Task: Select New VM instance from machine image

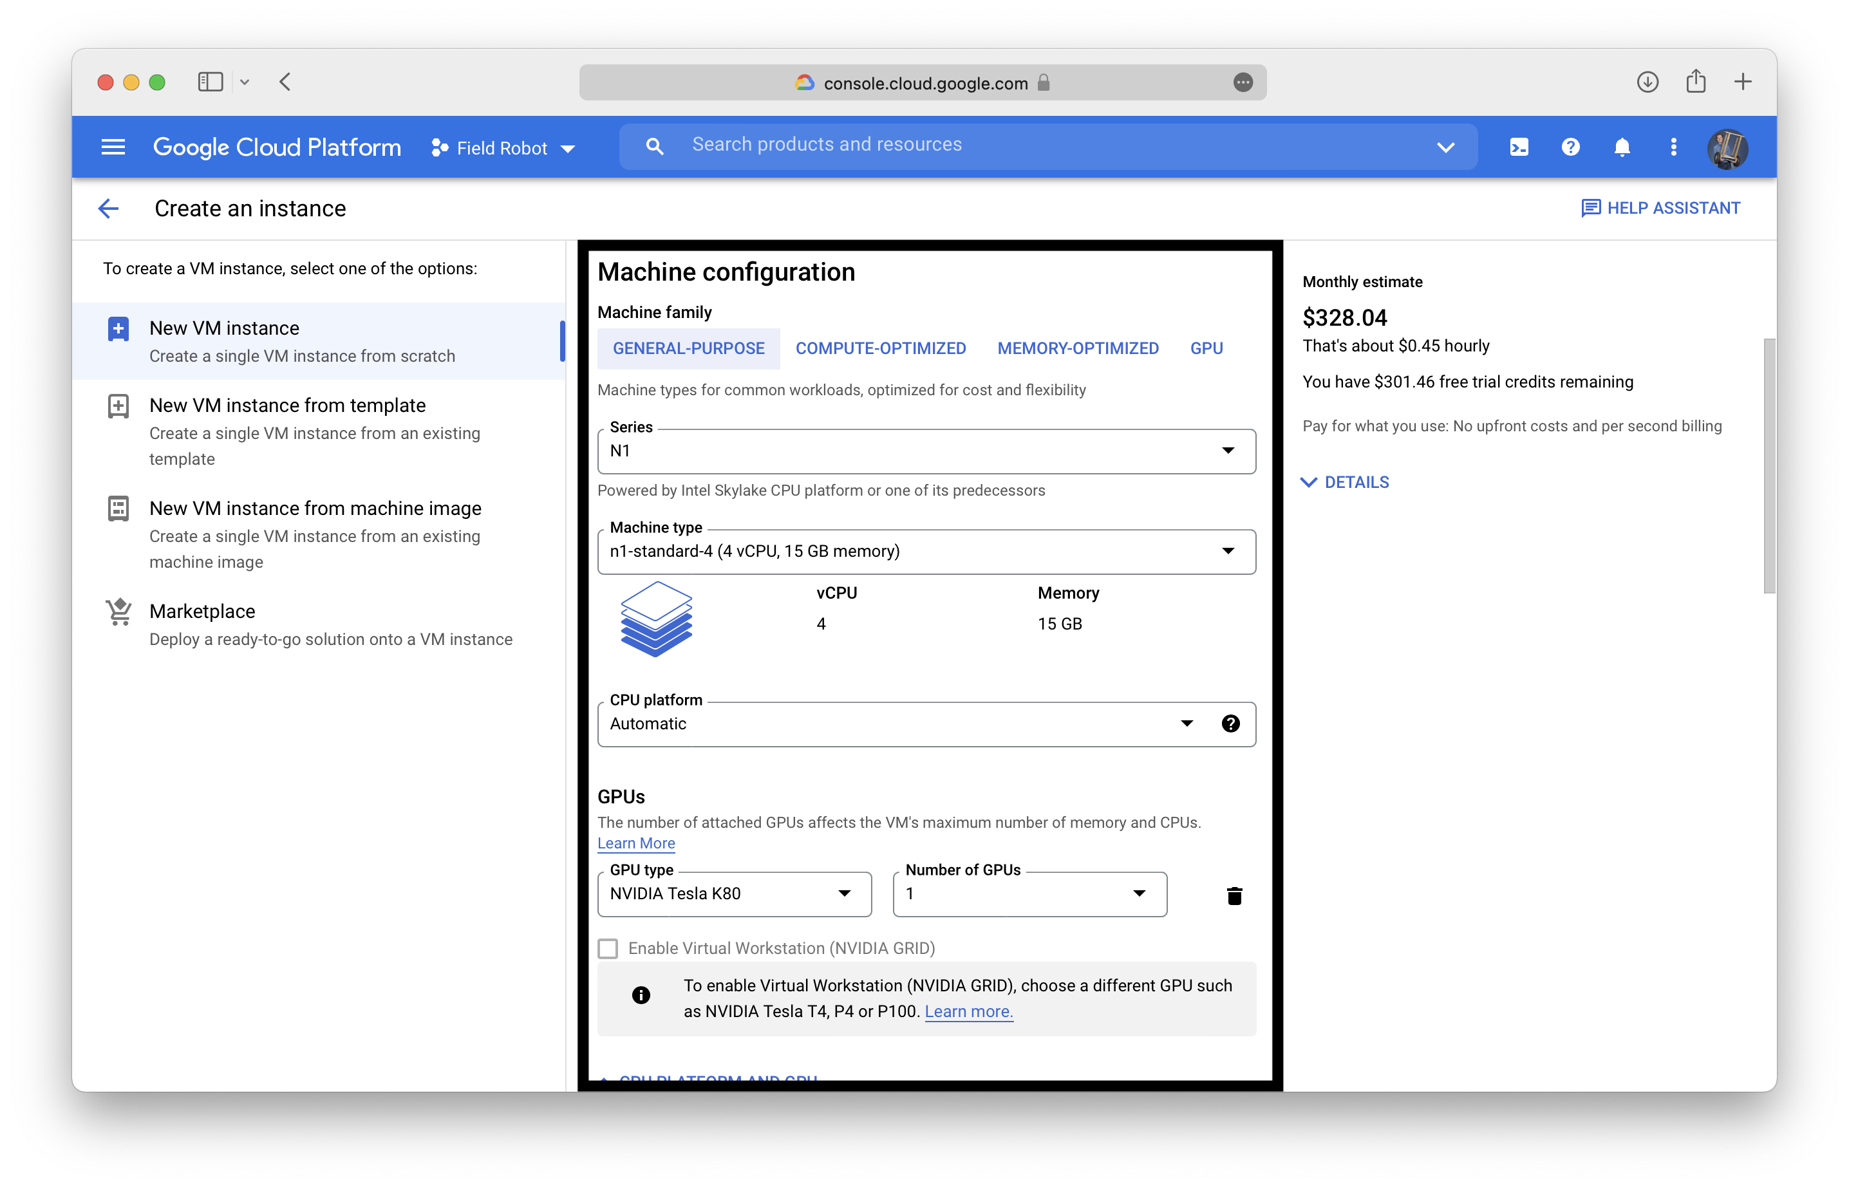Action: point(318,534)
